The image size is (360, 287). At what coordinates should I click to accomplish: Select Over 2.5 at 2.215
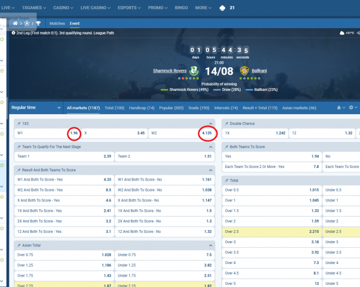[x=272, y=232]
